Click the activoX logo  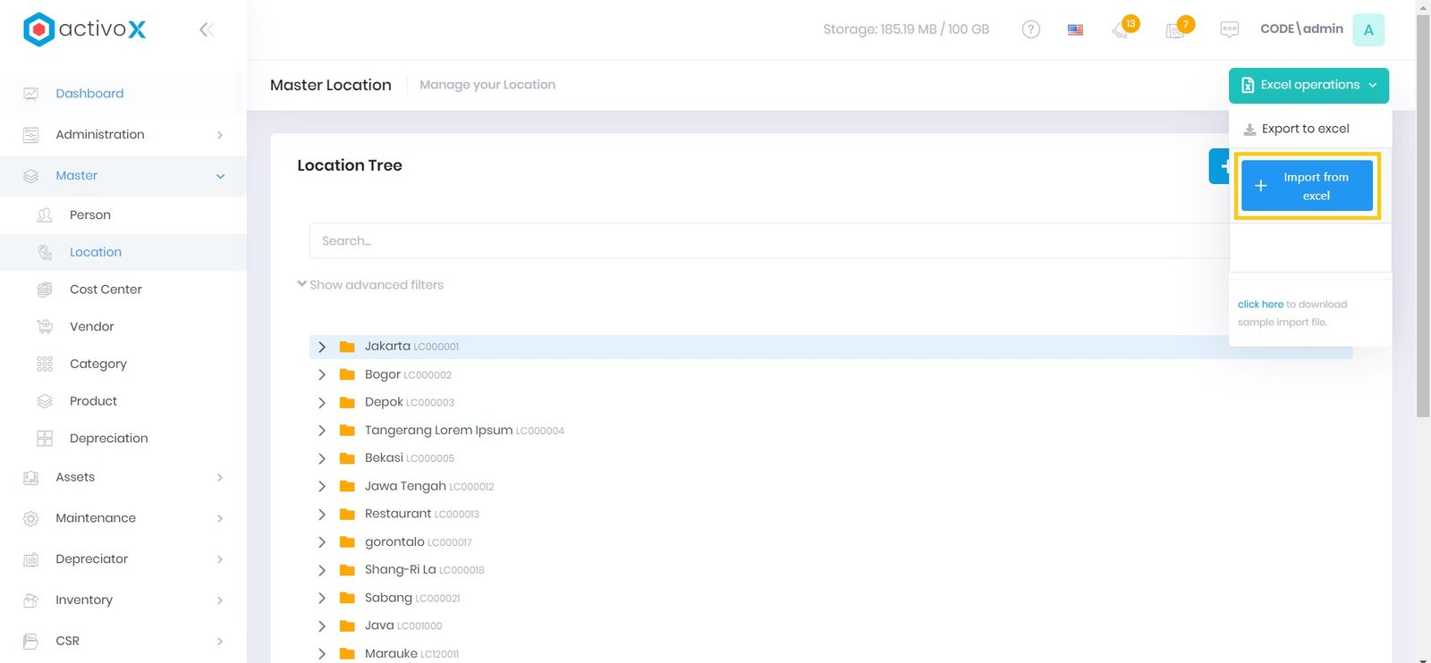[x=85, y=29]
